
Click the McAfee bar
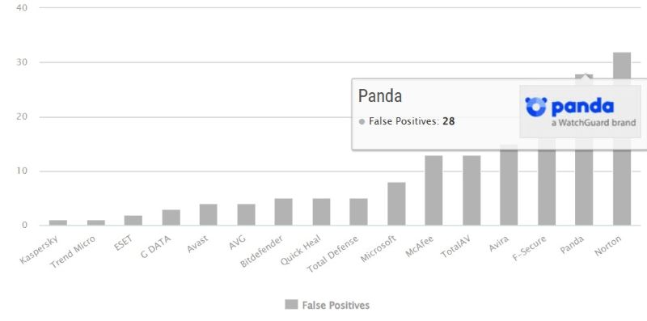pos(433,190)
